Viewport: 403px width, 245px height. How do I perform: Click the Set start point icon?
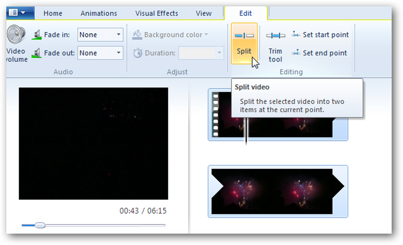(x=296, y=34)
